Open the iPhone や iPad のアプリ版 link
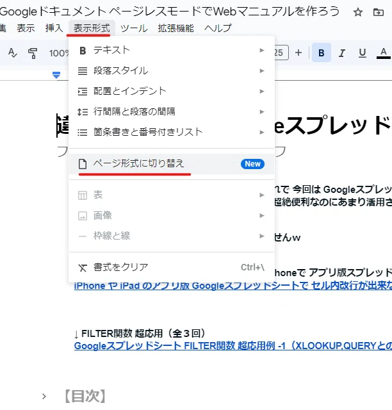The width and height of the screenshot is (392, 410). [x=233, y=286]
